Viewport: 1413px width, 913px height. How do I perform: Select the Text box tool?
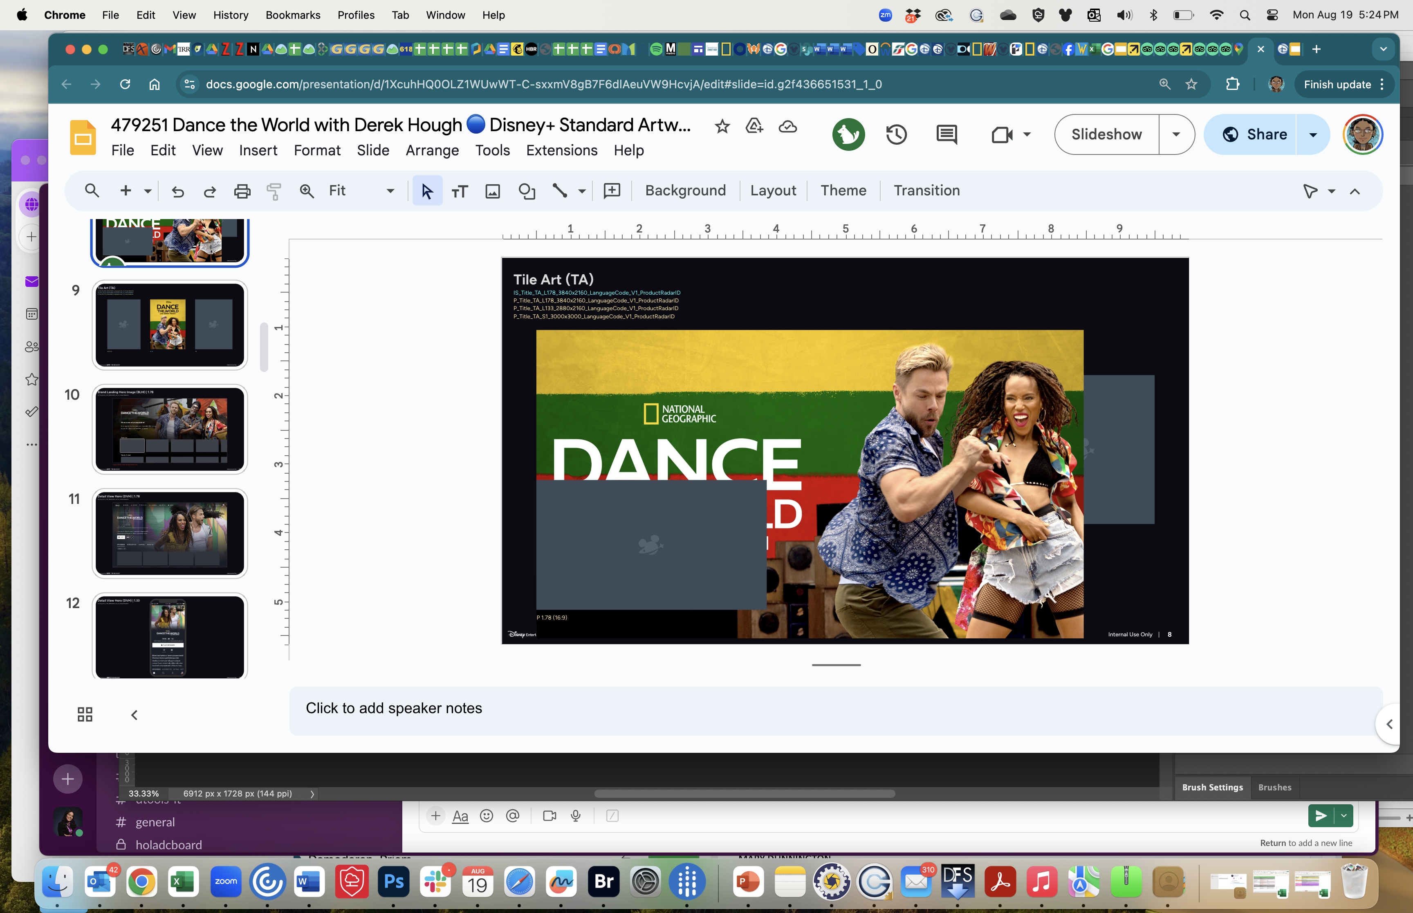pyautogui.click(x=460, y=191)
